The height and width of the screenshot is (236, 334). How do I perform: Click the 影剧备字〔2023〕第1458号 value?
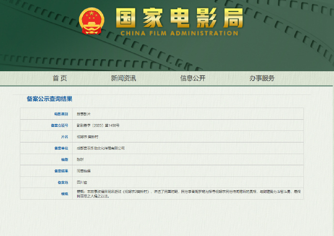point(98,126)
